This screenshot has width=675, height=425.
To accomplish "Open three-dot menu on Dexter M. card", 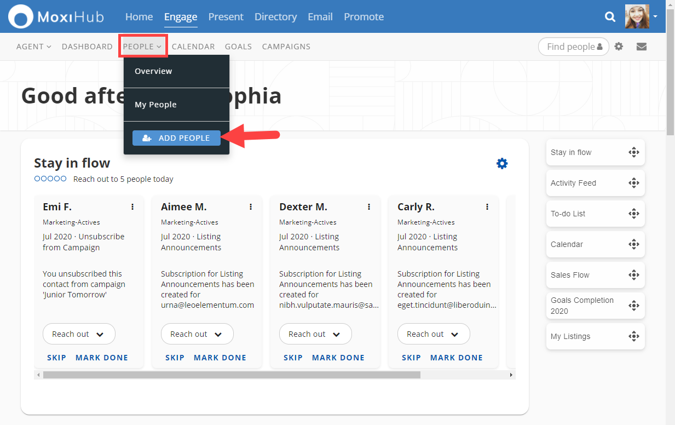I will [369, 207].
